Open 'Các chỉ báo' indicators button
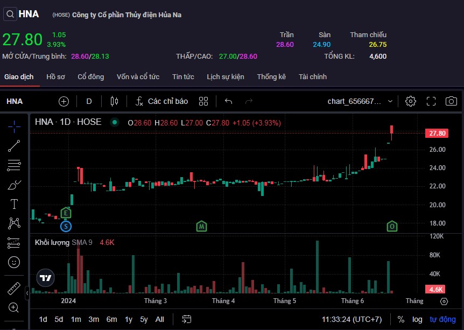This screenshot has width=464, height=330. [161, 101]
